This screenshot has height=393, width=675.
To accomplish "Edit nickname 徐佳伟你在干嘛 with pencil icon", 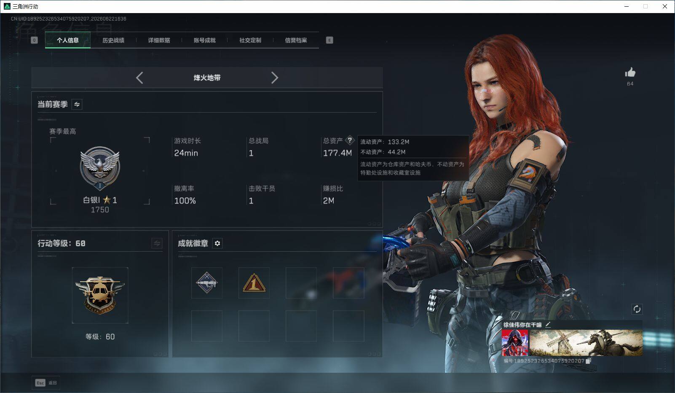I will (548, 325).
